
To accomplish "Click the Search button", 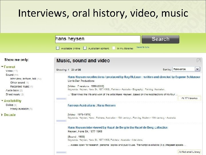I will click(x=161, y=39).
